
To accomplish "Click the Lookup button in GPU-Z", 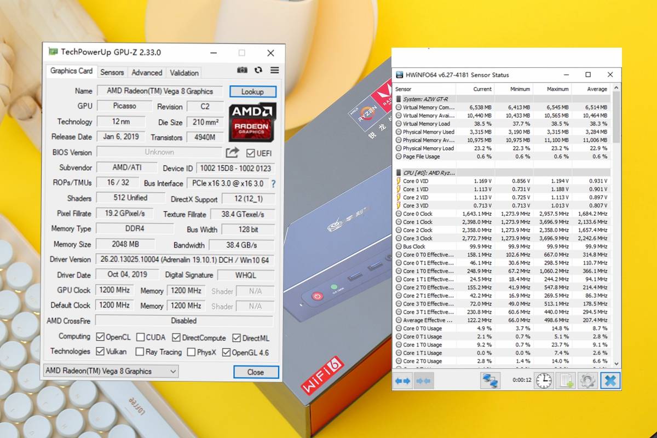I will point(252,91).
